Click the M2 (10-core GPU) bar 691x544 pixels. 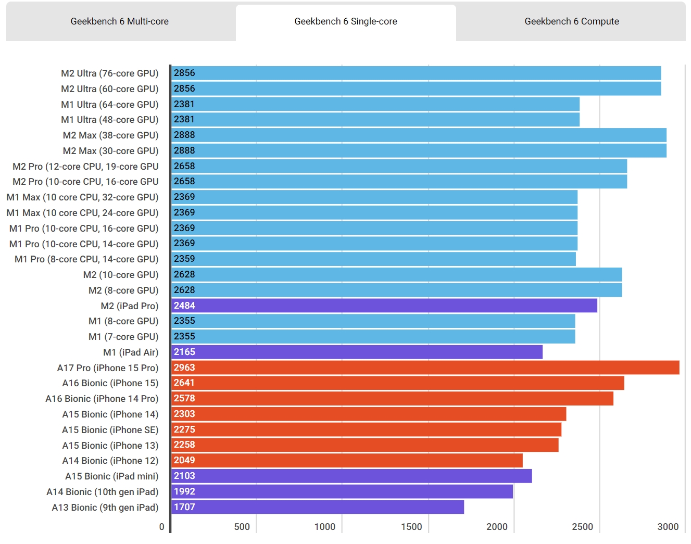[x=397, y=274]
